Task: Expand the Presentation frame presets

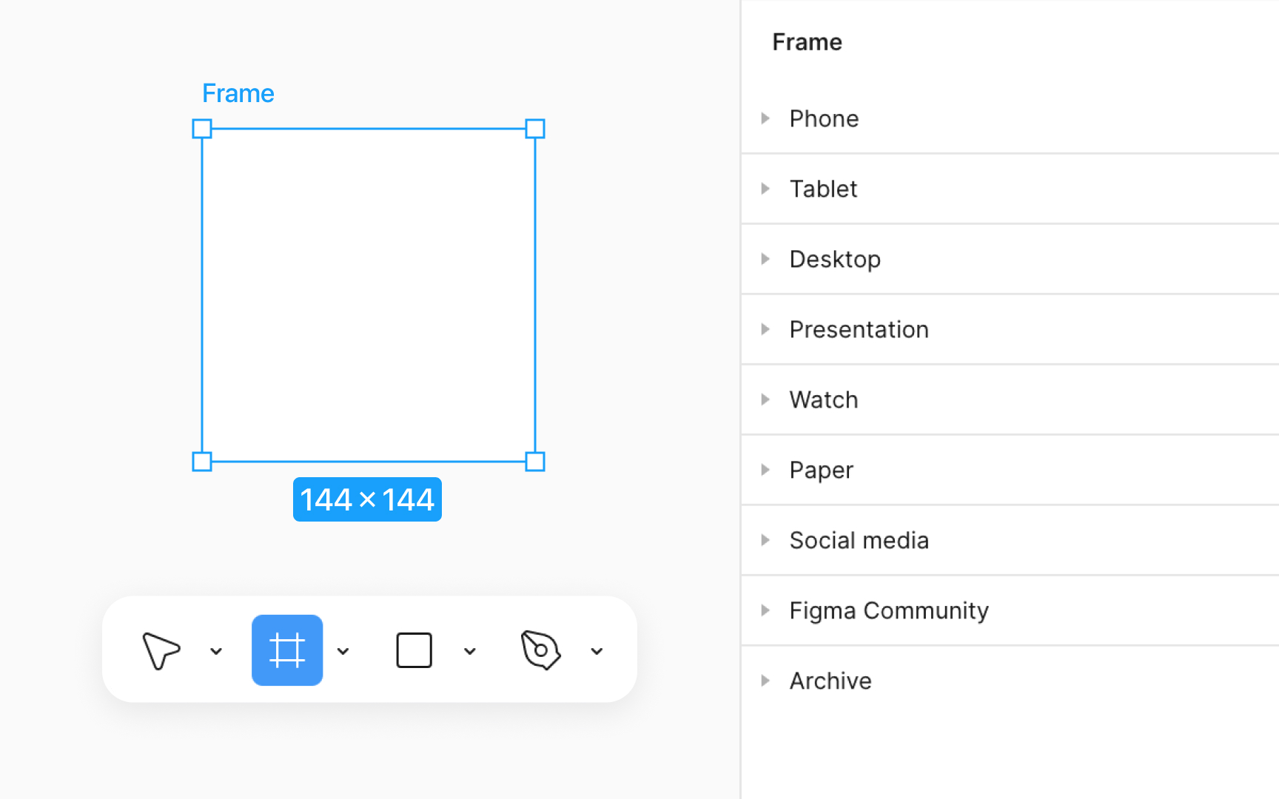Action: coord(765,329)
